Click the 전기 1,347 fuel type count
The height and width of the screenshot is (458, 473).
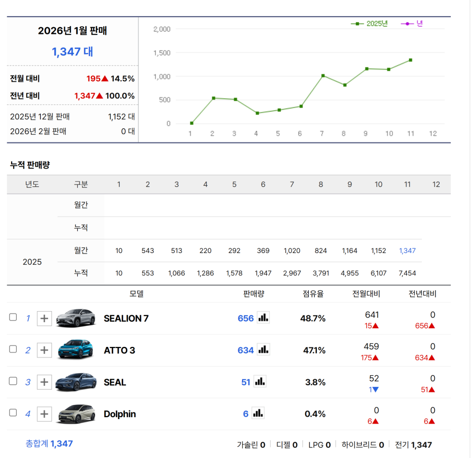pyautogui.click(x=413, y=445)
